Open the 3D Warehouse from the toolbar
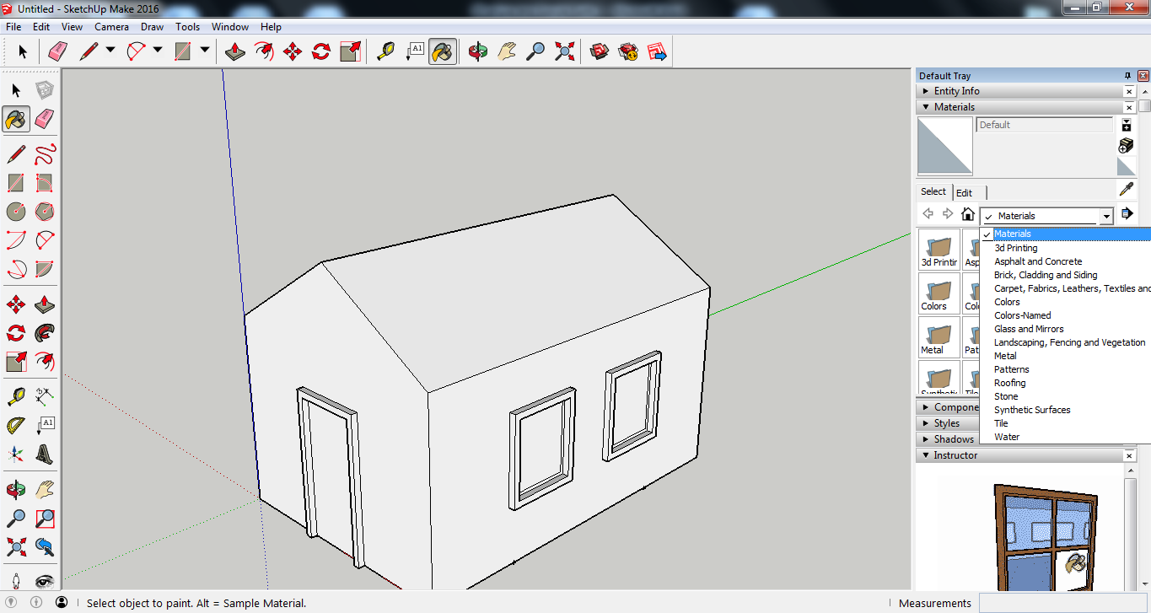This screenshot has width=1151, height=613. pyautogui.click(x=600, y=52)
